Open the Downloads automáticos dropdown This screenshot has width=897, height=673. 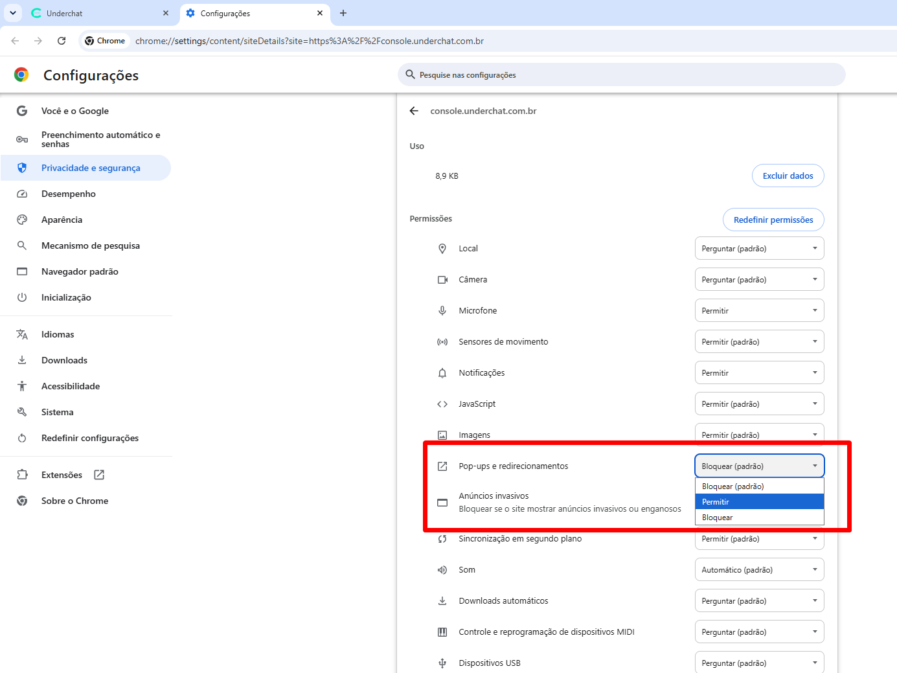coord(759,600)
